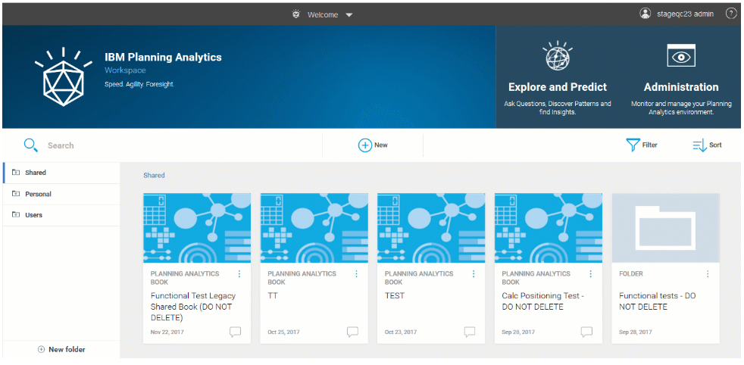Image resolution: width=744 pixels, height=365 pixels.
Task: Click the Filter label
Action: [x=649, y=145]
